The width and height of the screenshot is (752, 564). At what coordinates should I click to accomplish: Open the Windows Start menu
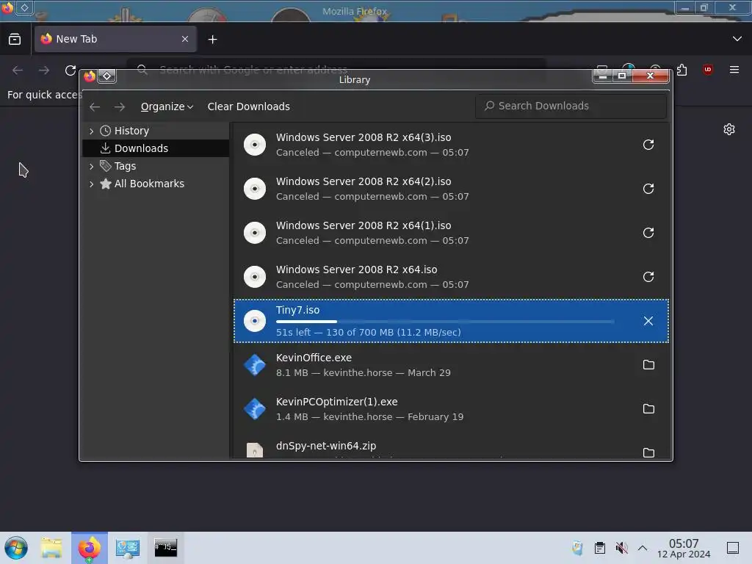[x=16, y=548]
